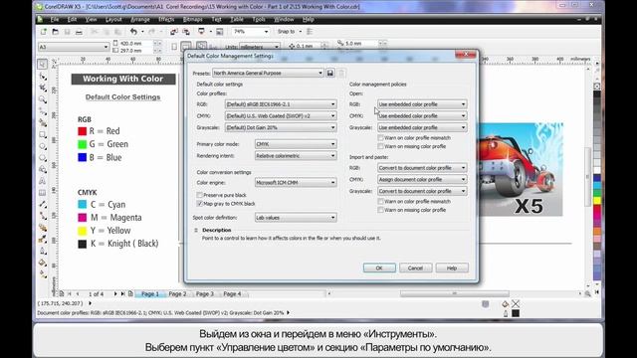Select the Ellipse tool
The width and height of the screenshot is (637, 358).
(x=42, y=146)
